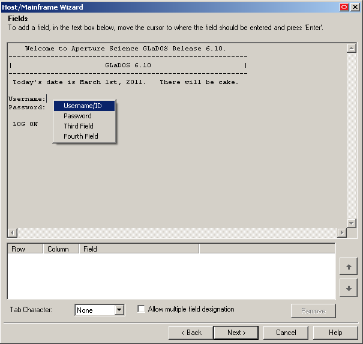Click the Field column header
363x344 pixels.
click(x=139, y=249)
